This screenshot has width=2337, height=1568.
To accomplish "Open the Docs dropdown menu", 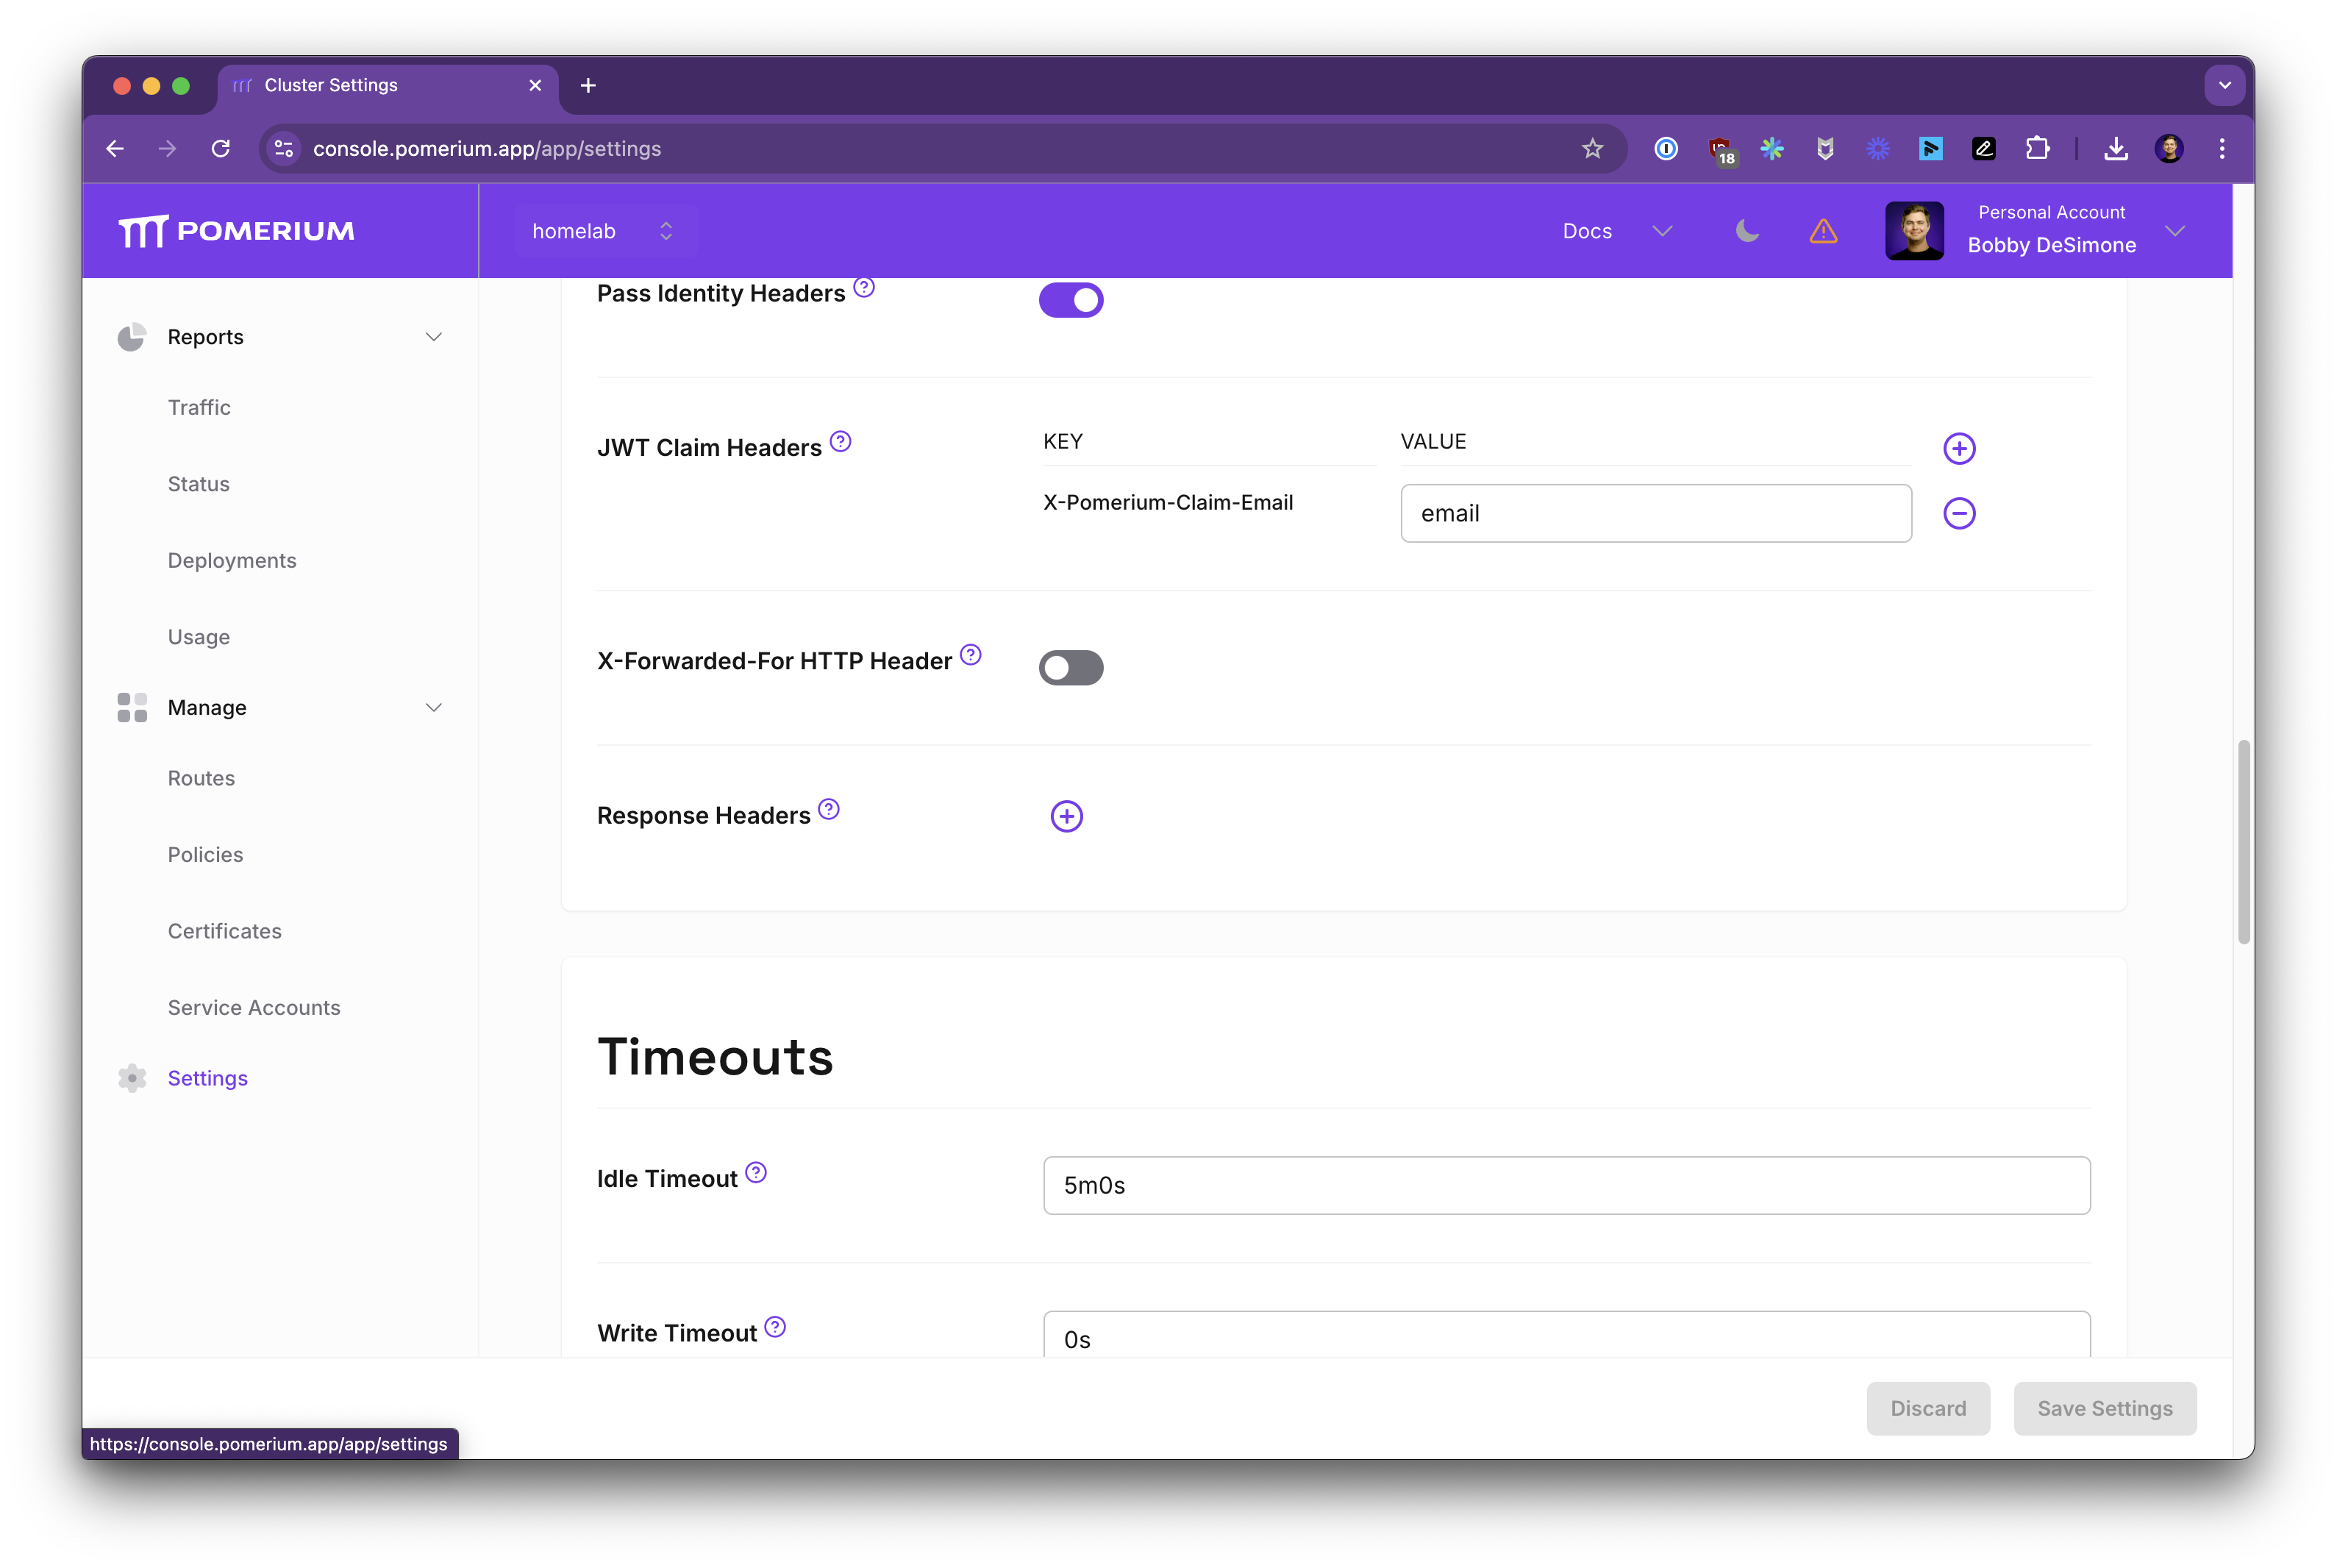I will (1611, 229).
